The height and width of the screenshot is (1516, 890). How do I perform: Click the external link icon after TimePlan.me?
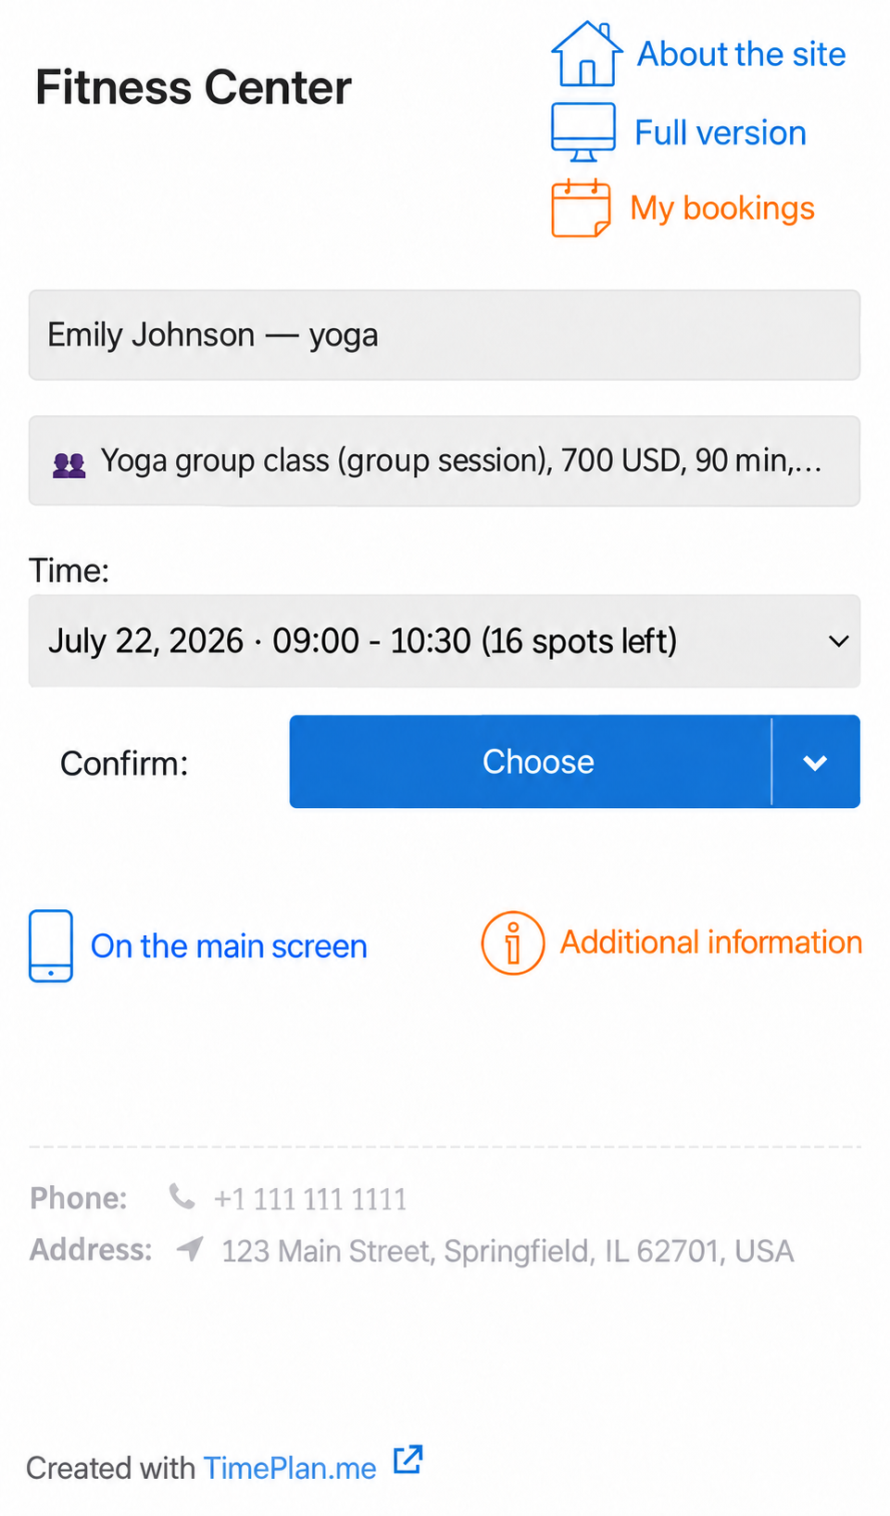tap(408, 1459)
